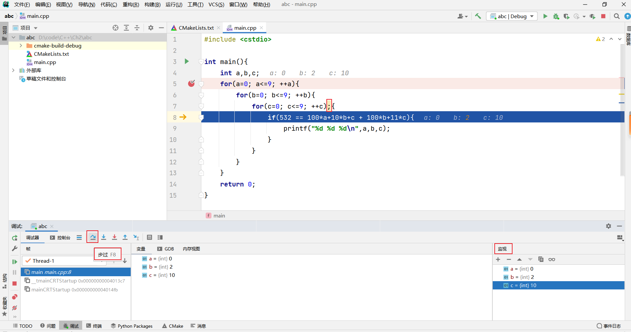The width and height of the screenshot is (631, 332).
Task: Click the Step Out up-arrow icon
Action: [x=125, y=237]
